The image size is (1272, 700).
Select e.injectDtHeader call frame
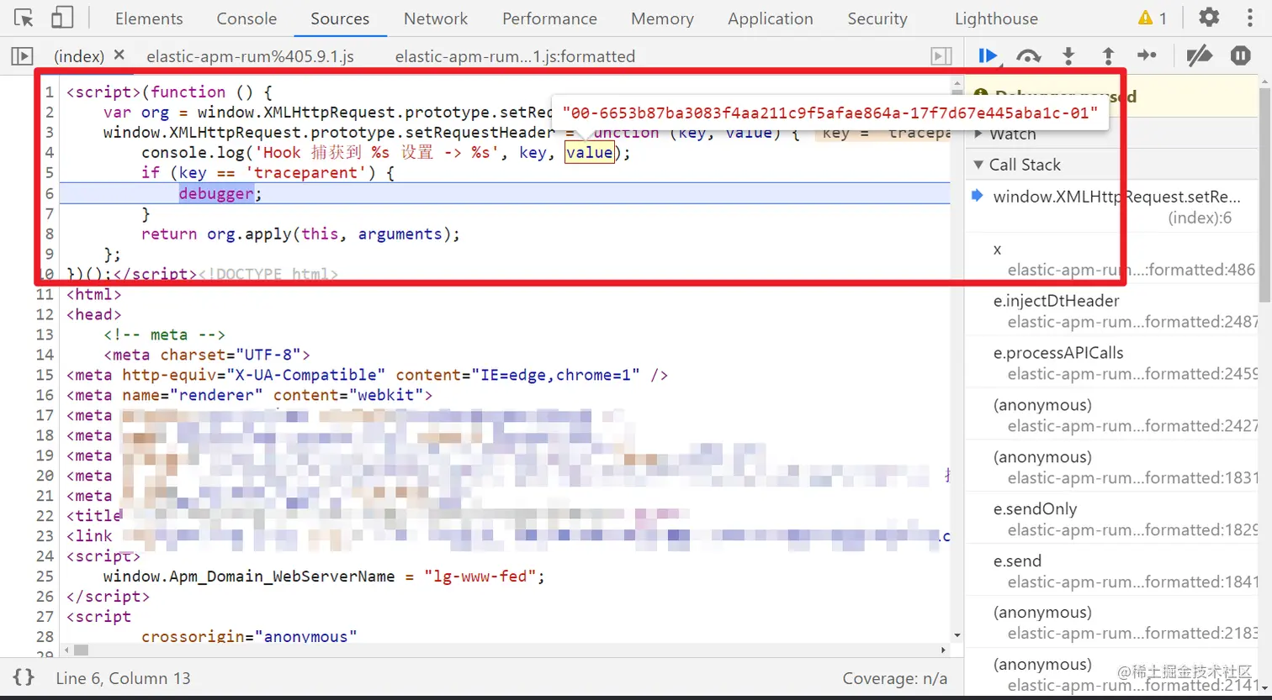[x=1112, y=311]
